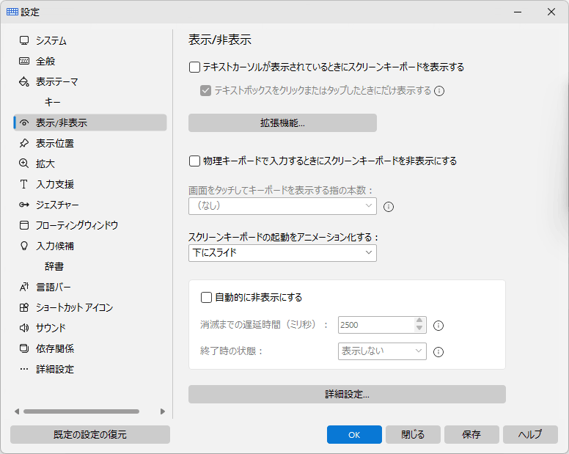Screen dimensions: 569x454
Task: Increase delay with spinner up arrow
Action: click(x=419, y=321)
